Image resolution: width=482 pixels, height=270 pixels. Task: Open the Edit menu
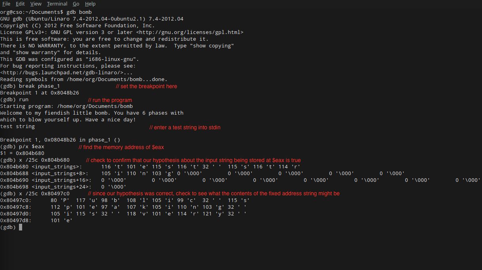tap(20, 4)
